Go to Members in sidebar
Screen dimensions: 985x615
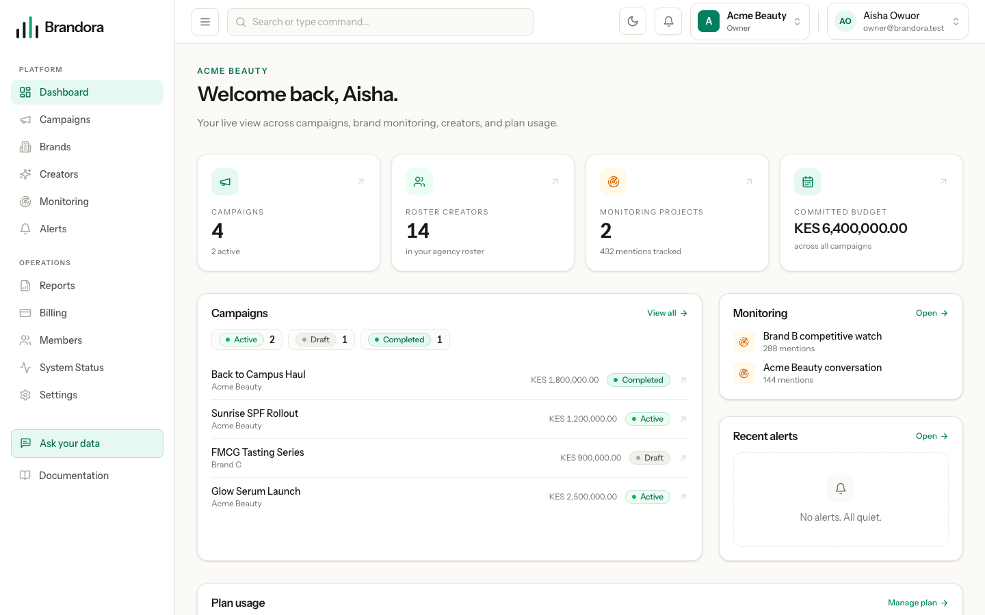[87, 340]
